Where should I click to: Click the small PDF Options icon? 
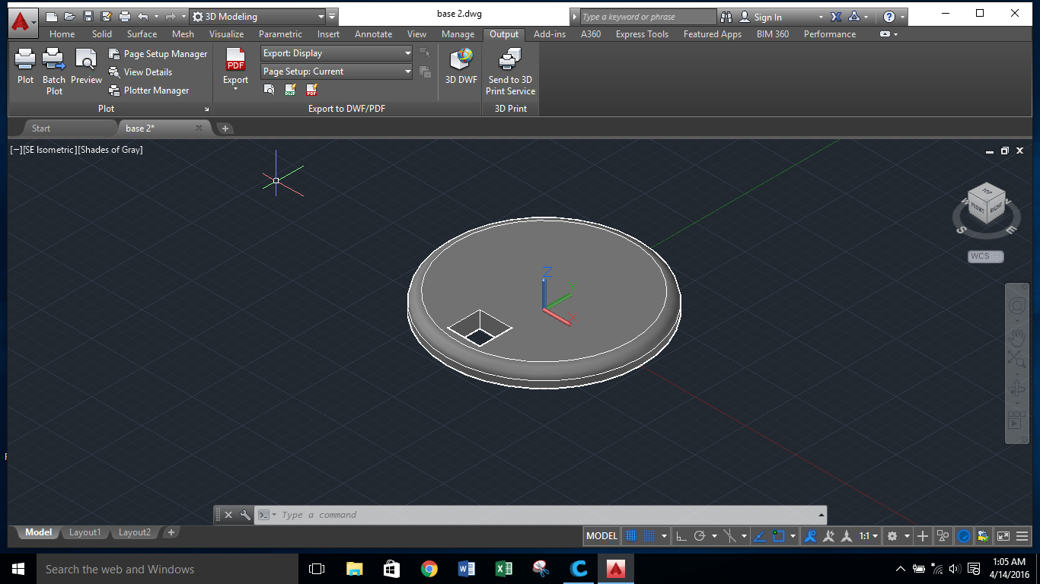pyautogui.click(x=311, y=90)
